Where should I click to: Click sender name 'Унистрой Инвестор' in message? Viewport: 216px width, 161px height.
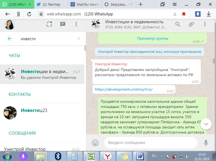[x=111, y=64]
